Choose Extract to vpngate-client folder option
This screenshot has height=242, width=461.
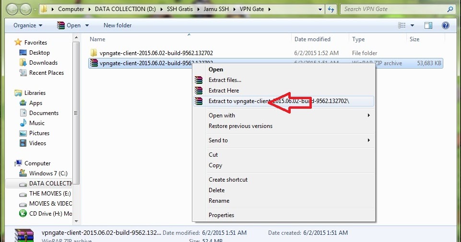pyautogui.click(x=284, y=101)
